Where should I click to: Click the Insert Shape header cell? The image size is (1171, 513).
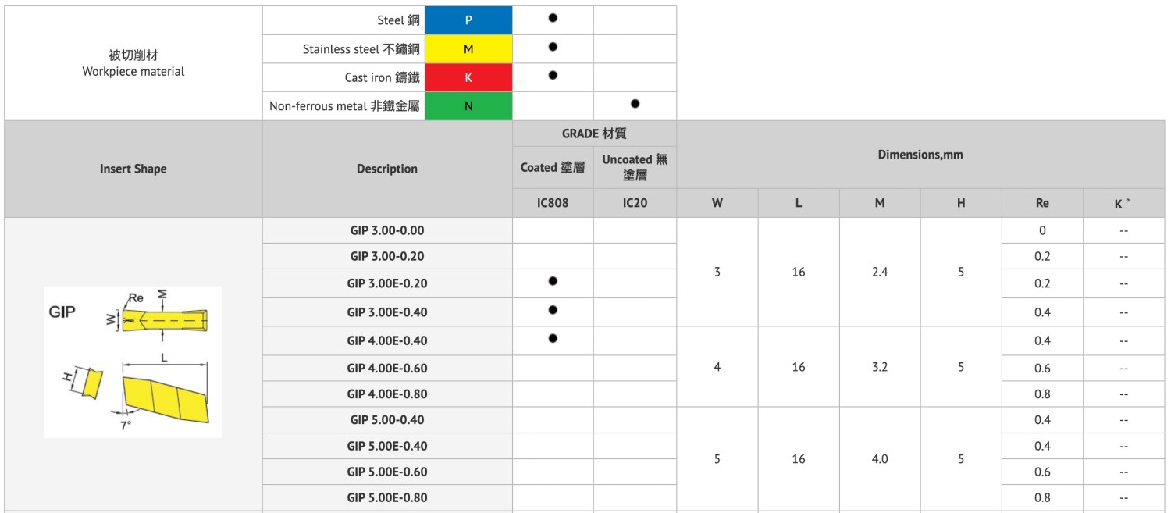pos(133,169)
